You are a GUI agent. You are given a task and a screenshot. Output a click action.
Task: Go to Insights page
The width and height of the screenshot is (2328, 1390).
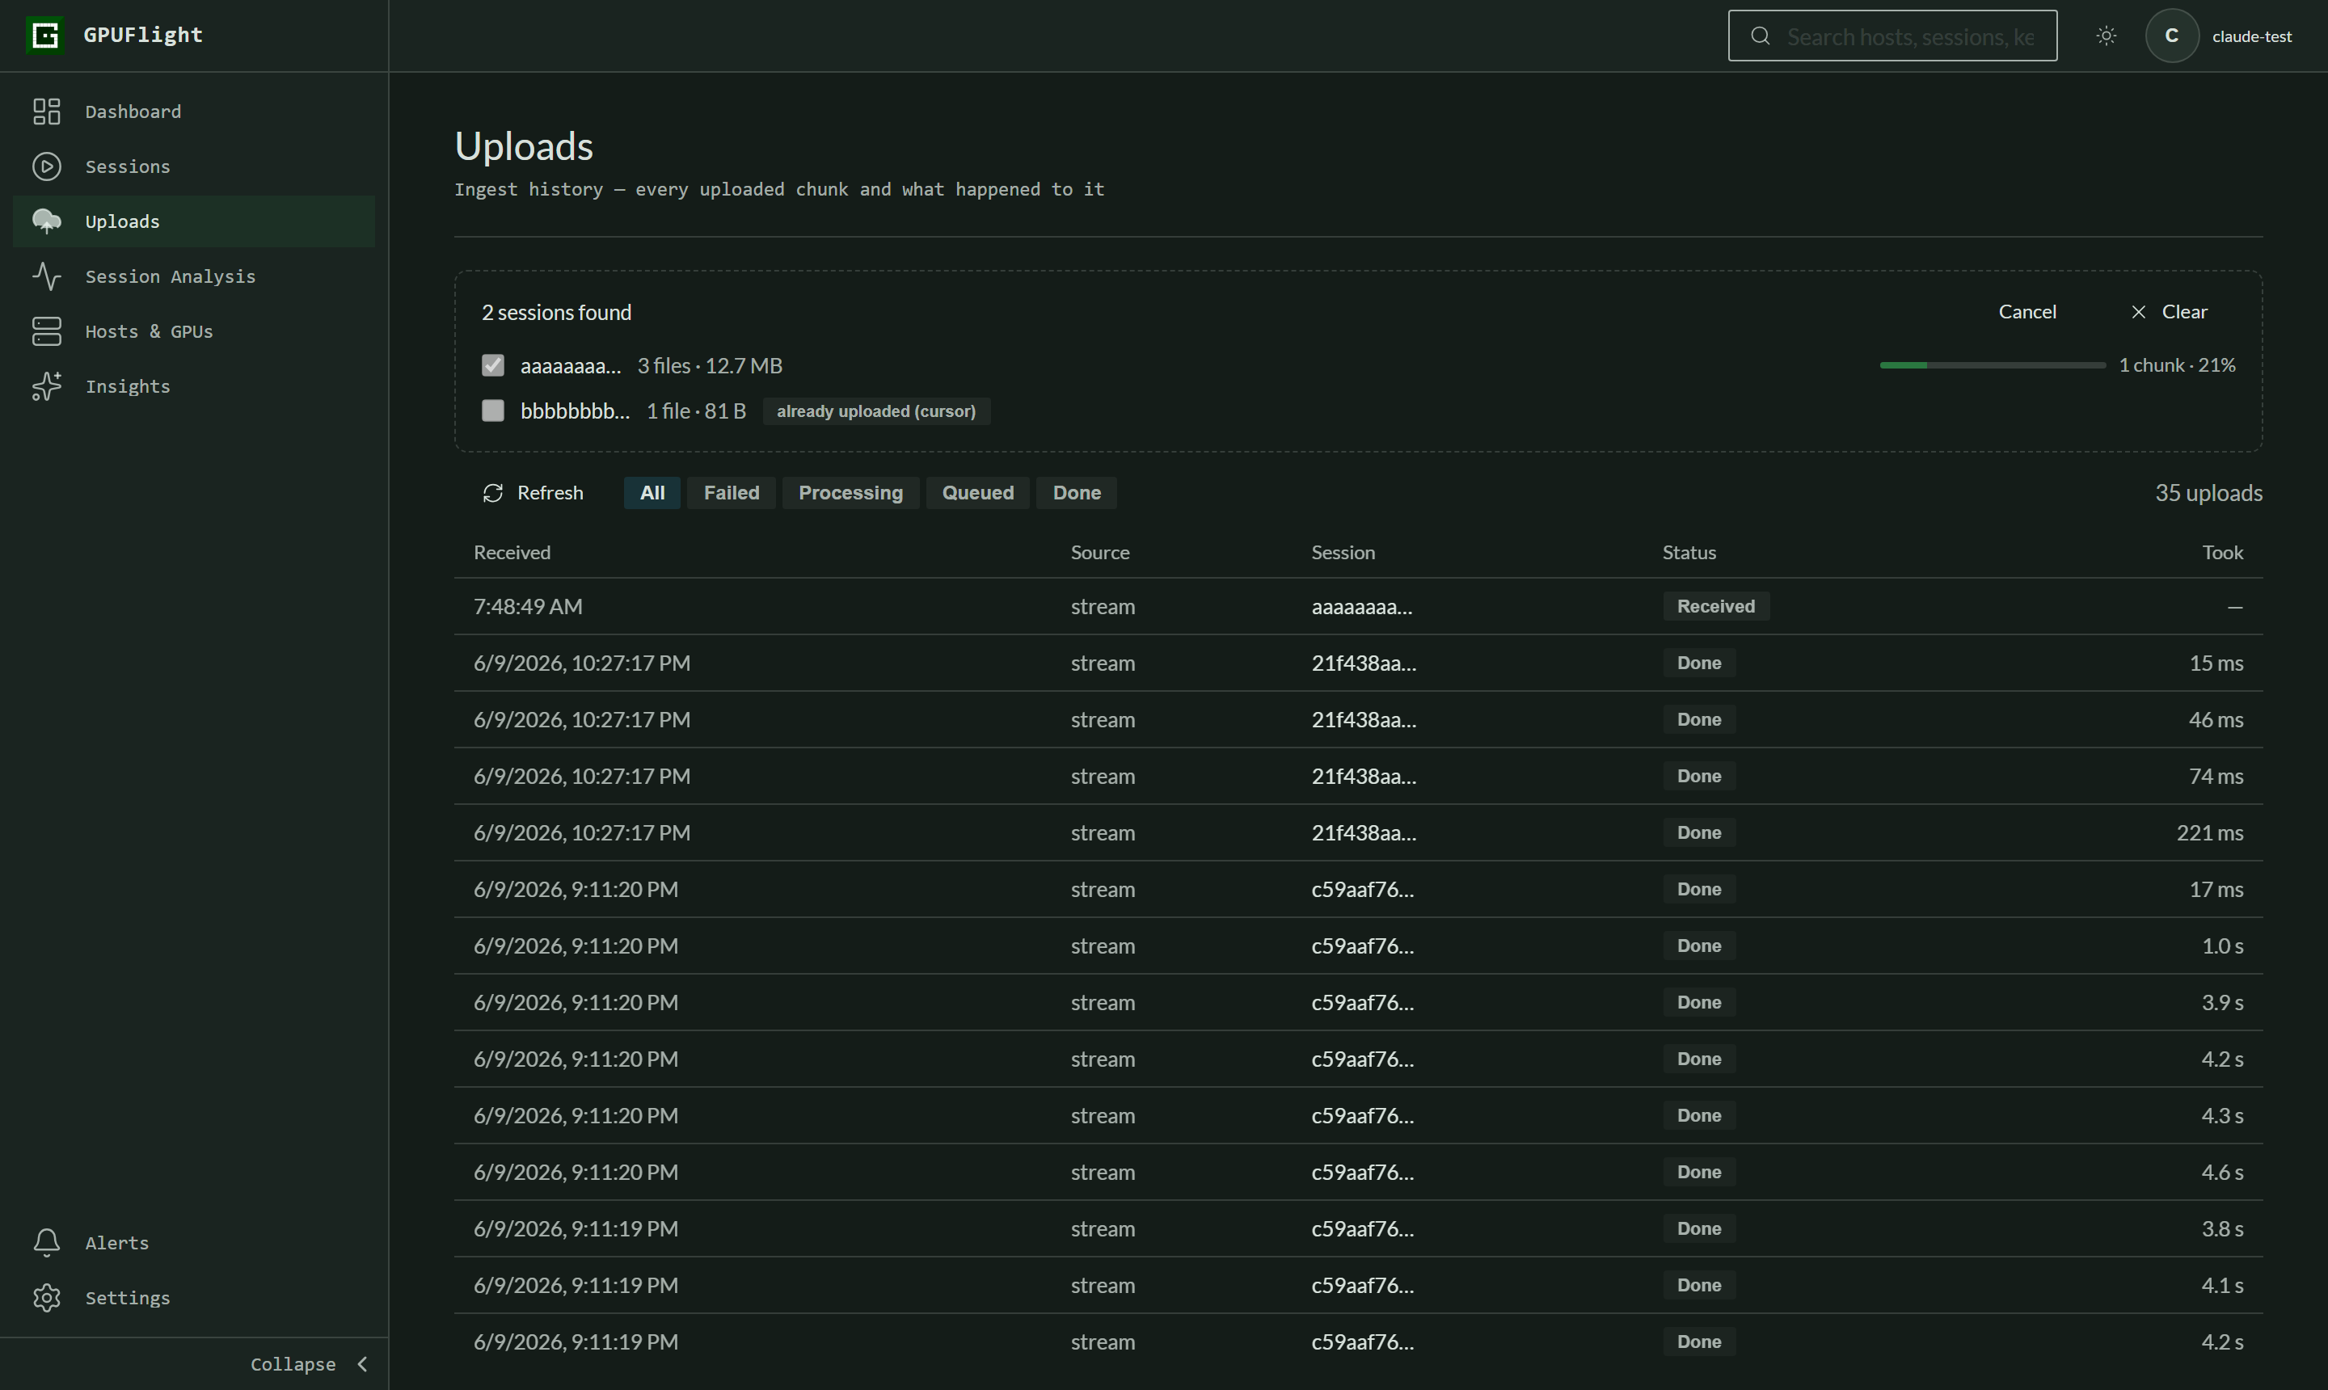[194, 387]
